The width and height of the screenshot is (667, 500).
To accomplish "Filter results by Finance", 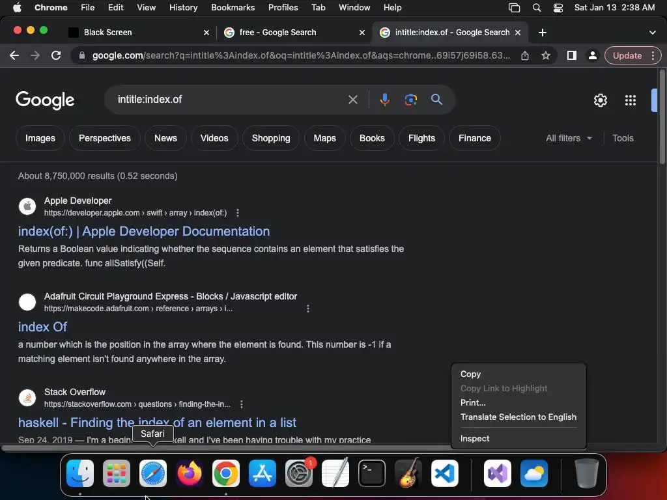I will click(x=475, y=138).
